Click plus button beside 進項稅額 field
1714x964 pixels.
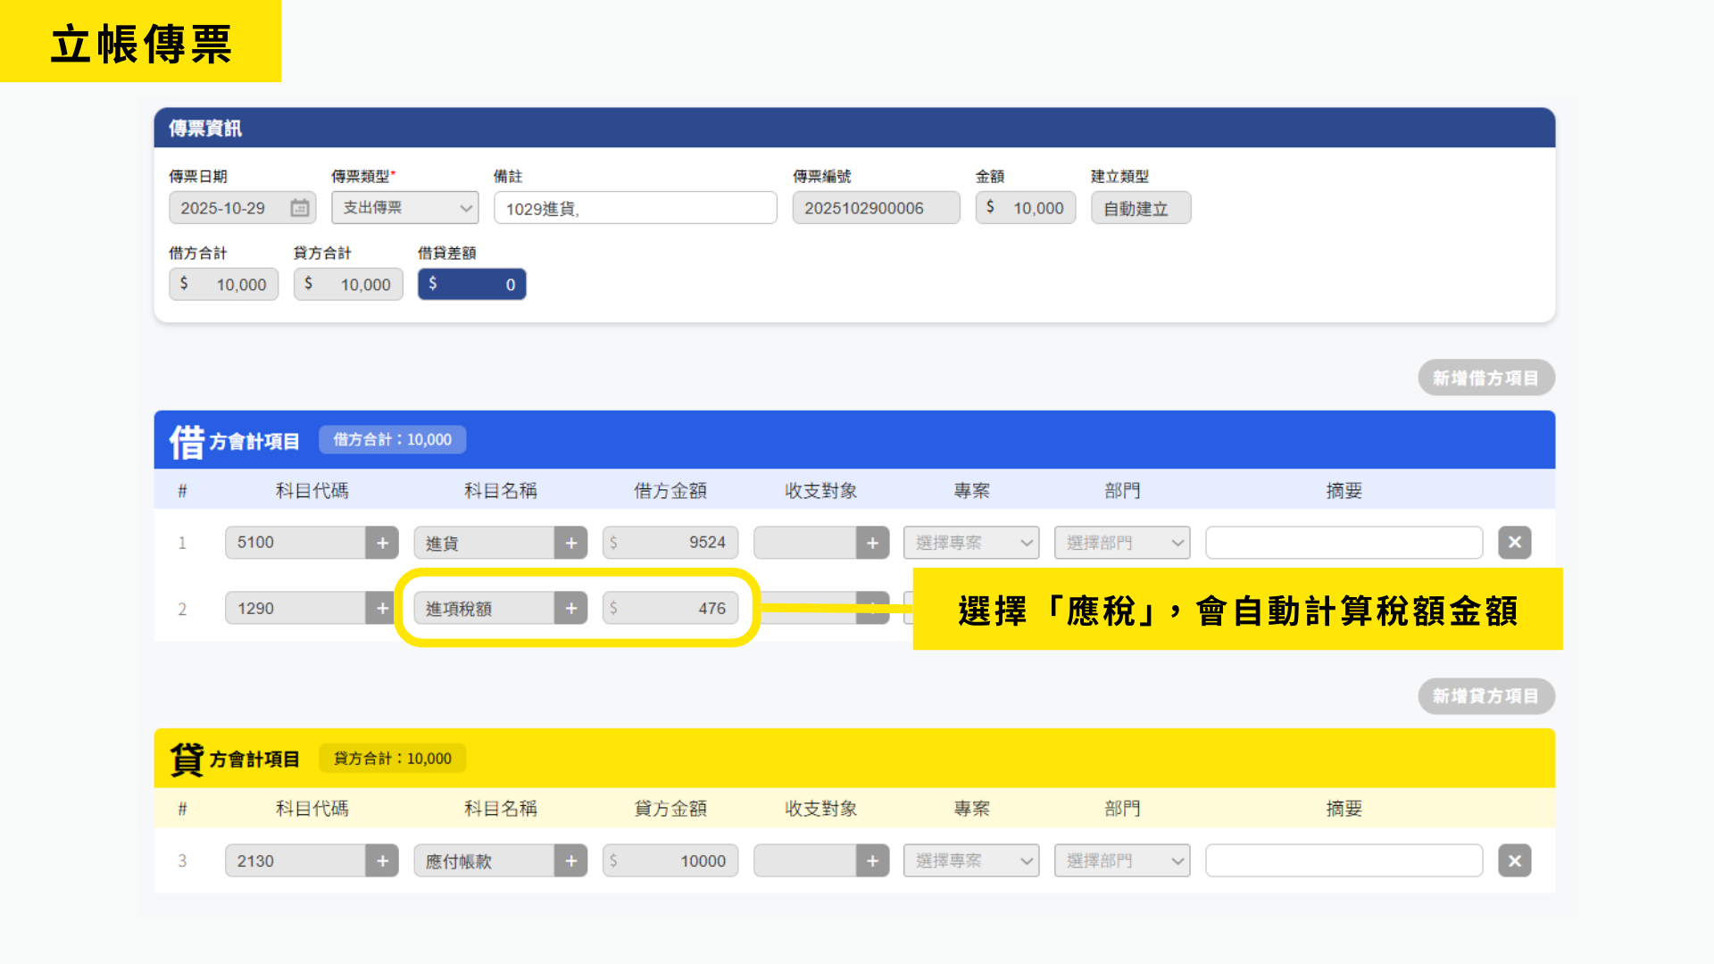571,609
